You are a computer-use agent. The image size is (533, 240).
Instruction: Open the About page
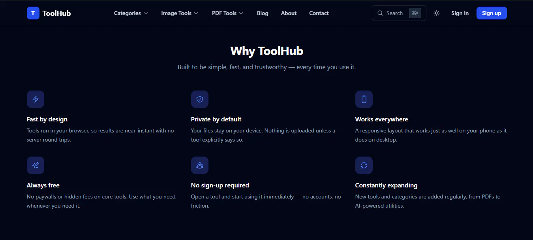[x=289, y=13]
